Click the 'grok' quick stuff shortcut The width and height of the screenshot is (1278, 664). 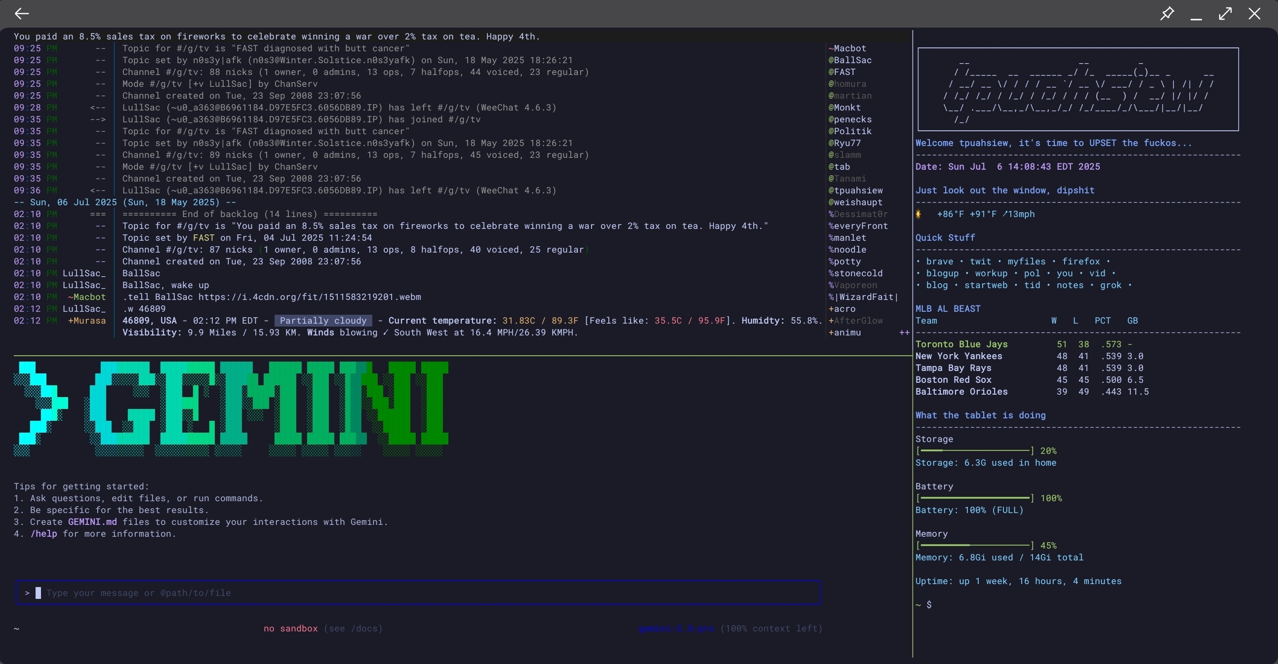tap(1111, 286)
